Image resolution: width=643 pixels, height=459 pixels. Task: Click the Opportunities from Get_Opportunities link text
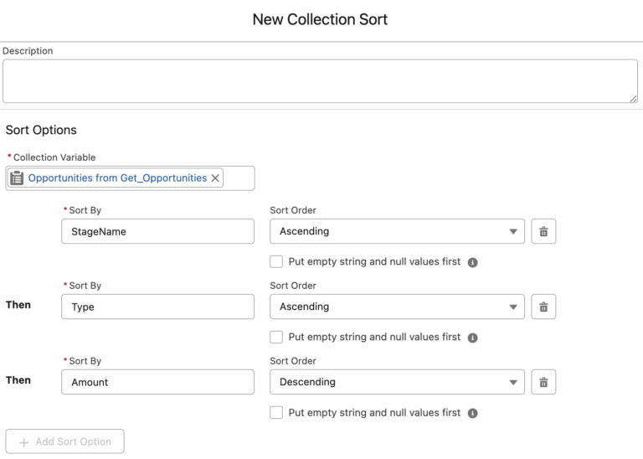pos(117,178)
